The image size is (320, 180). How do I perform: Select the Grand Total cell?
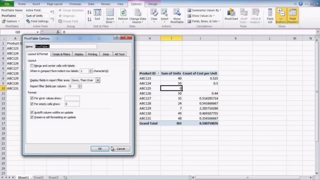point(150,123)
